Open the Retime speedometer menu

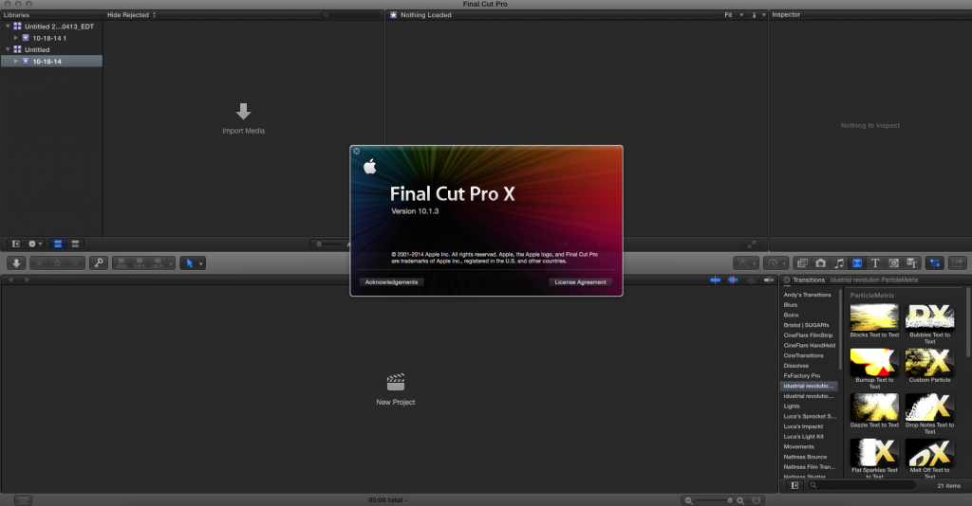tap(776, 262)
